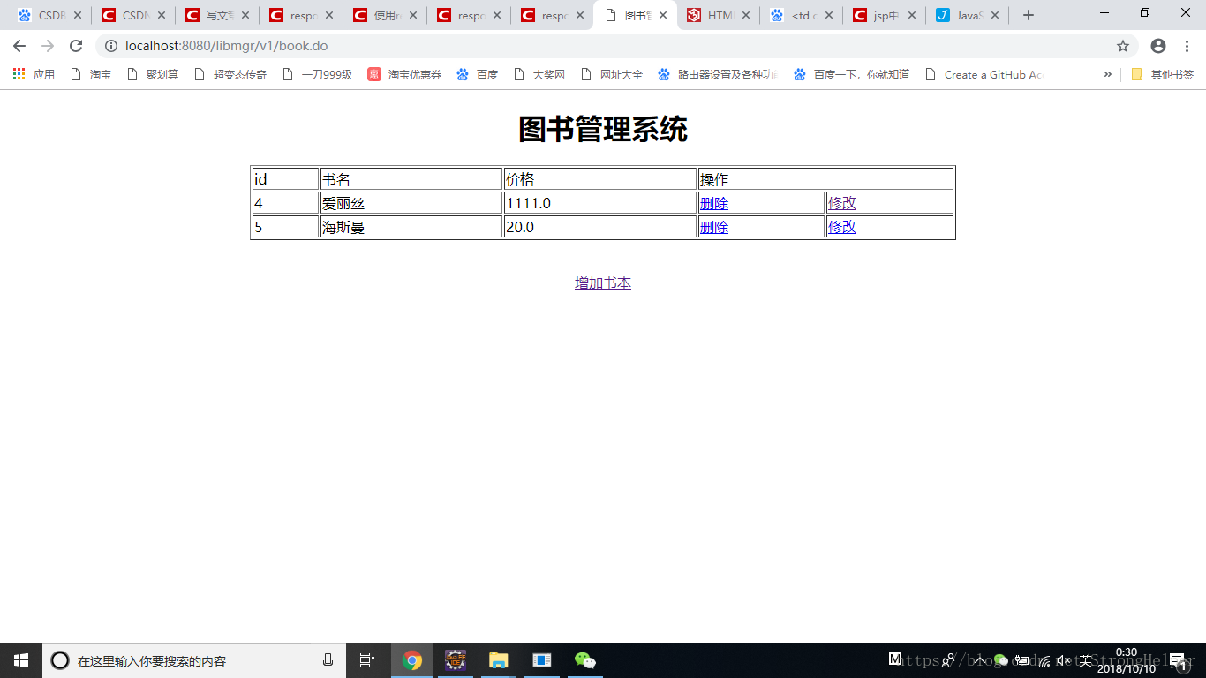Open the 一刀999级 bookmark

317,75
